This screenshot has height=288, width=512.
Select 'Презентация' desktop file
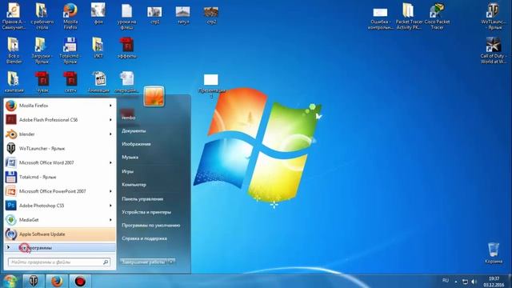pyautogui.click(x=211, y=86)
